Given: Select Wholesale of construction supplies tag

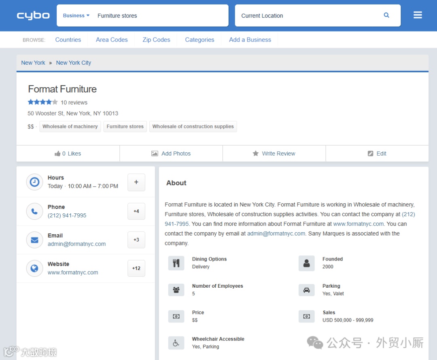Looking at the screenshot, I should tap(193, 126).
